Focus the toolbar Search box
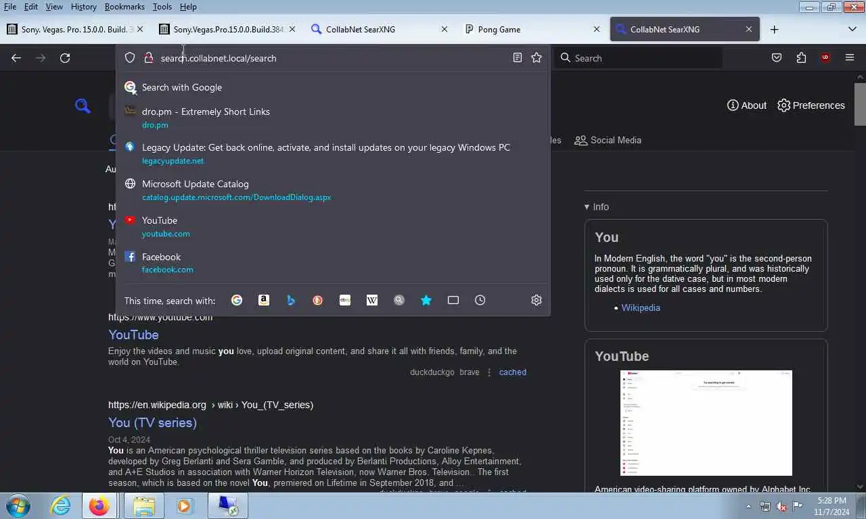 click(638, 58)
